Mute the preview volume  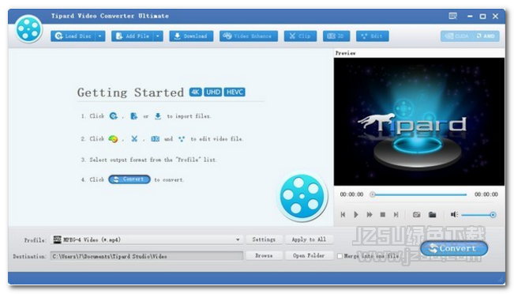(x=454, y=215)
